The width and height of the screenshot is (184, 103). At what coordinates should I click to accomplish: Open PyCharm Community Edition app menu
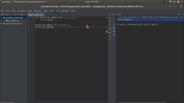point(30,2)
